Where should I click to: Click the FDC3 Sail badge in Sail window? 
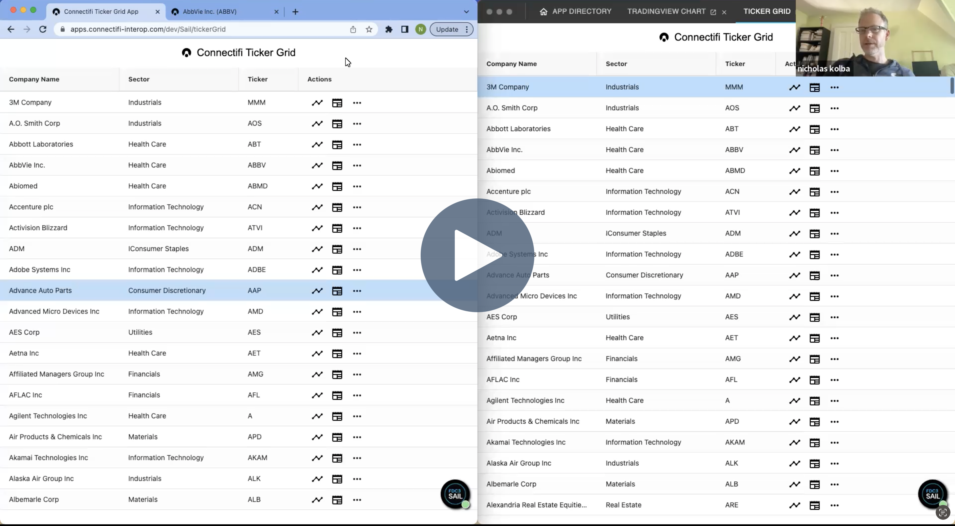(x=932, y=494)
